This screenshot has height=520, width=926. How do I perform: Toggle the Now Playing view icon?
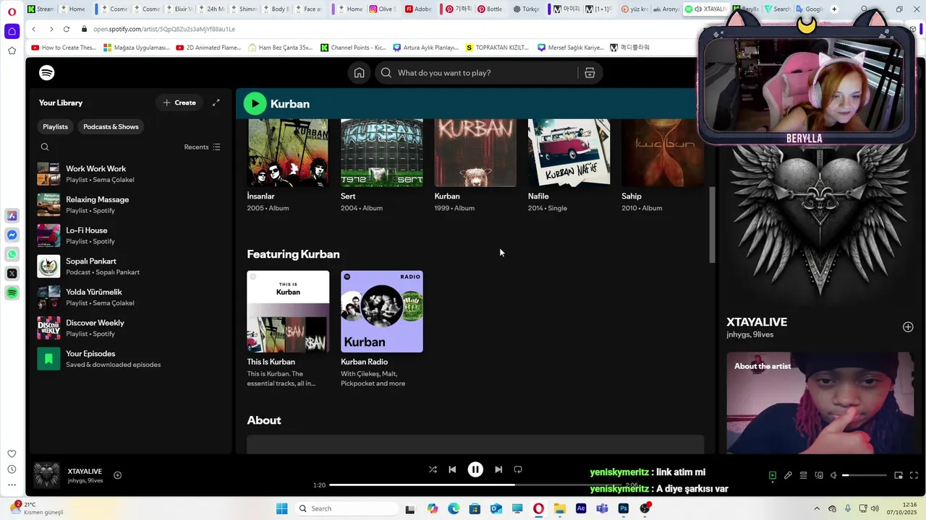(x=773, y=475)
